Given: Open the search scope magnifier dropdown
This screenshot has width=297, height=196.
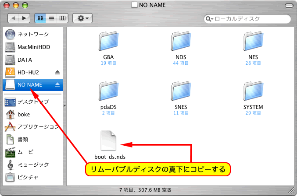Looking at the screenshot, I should (x=209, y=19).
